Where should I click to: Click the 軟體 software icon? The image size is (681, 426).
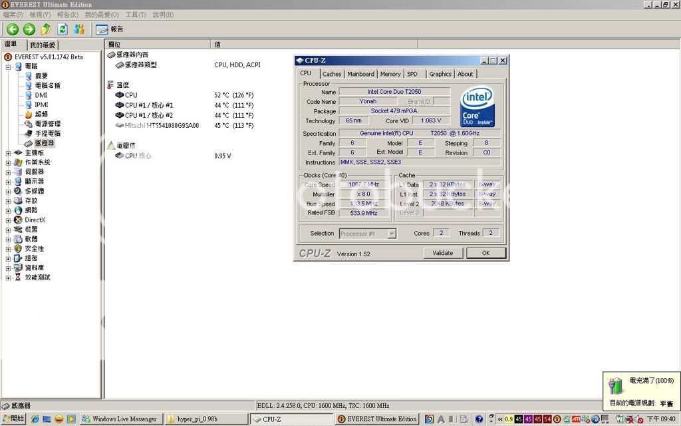point(18,239)
